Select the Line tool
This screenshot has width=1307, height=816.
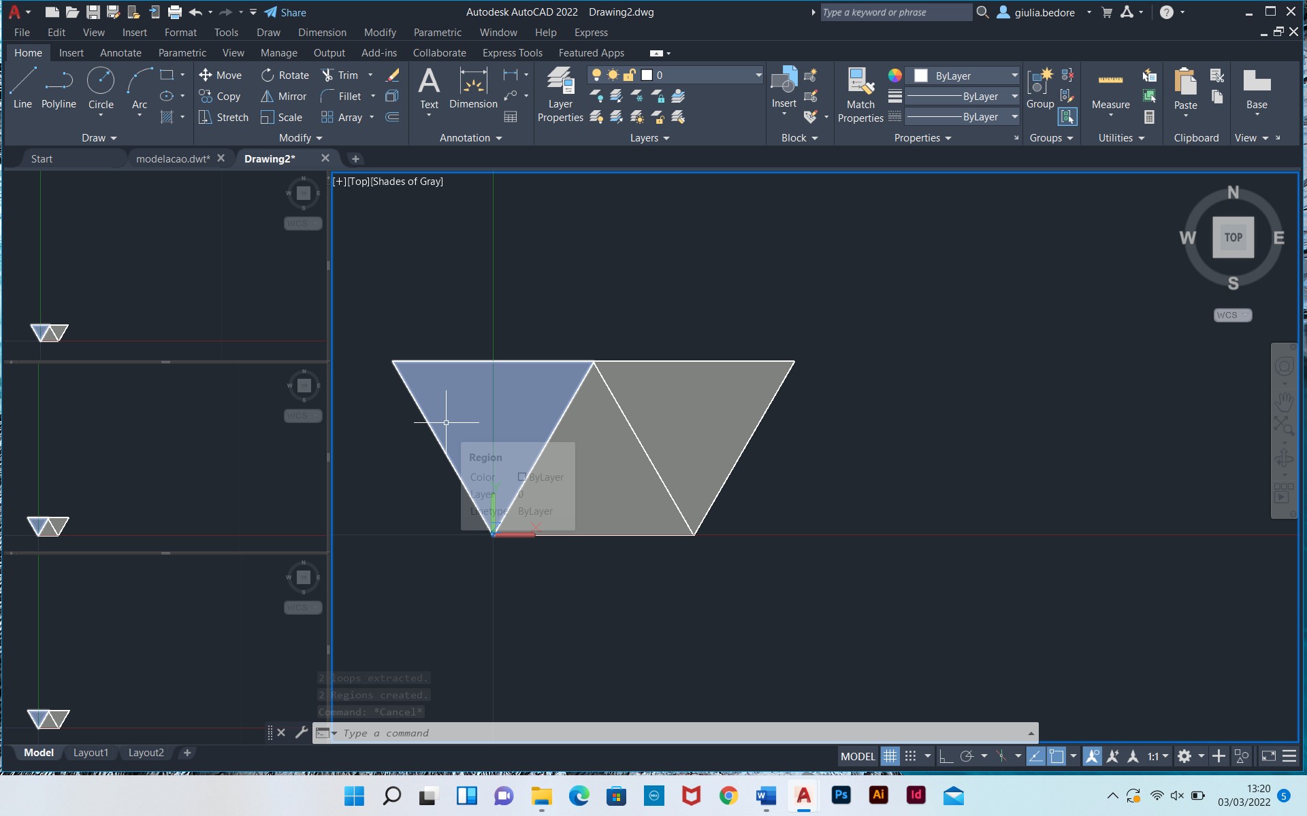click(22, 88)
